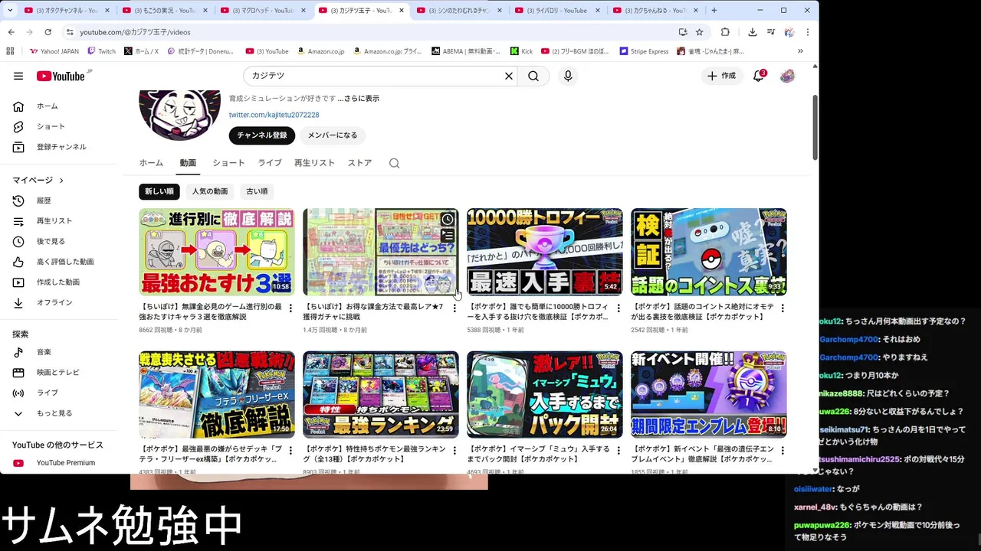Search within channel using magnifier icon

[x=394, y=163]
